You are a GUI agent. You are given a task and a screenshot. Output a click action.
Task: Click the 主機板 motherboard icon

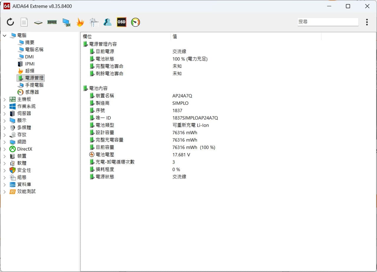point(12,99)
